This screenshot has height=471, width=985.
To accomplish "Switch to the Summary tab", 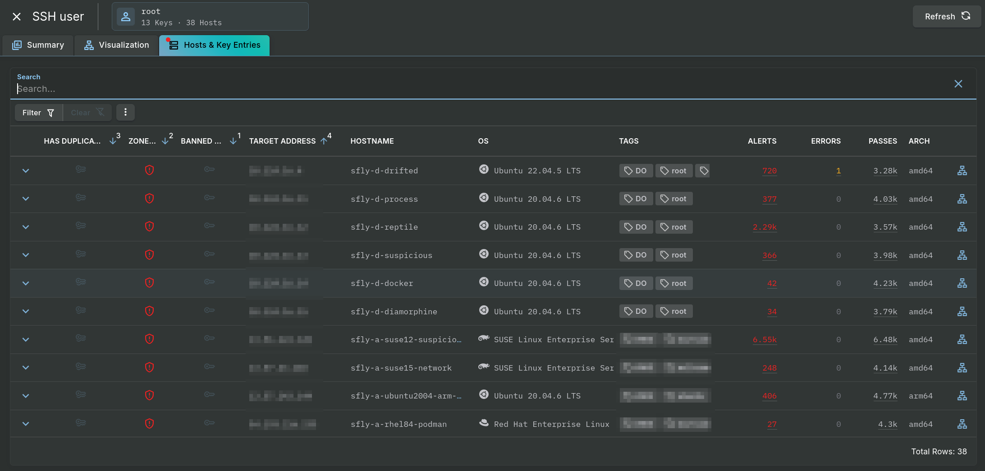I will click(x=38, y=45).
